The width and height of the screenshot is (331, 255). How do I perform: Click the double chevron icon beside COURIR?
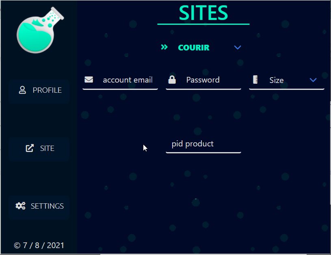(164, 47)
